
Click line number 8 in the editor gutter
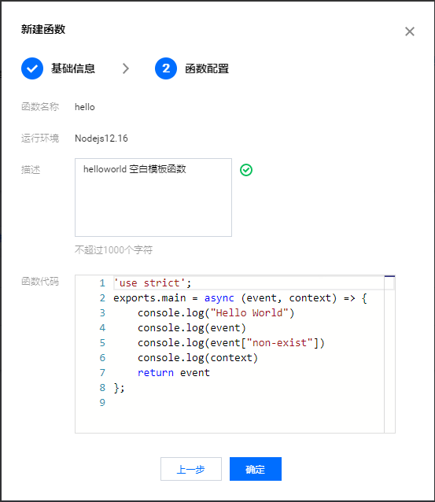(x=102, y=388)
